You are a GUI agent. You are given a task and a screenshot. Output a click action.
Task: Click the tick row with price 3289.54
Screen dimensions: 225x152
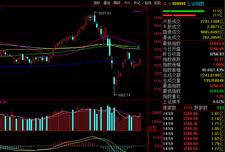[194, 119]
